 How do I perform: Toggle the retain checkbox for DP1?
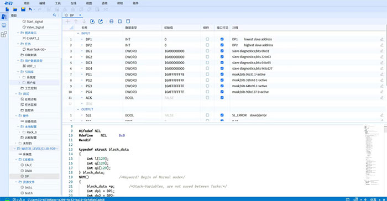[207, 39]
